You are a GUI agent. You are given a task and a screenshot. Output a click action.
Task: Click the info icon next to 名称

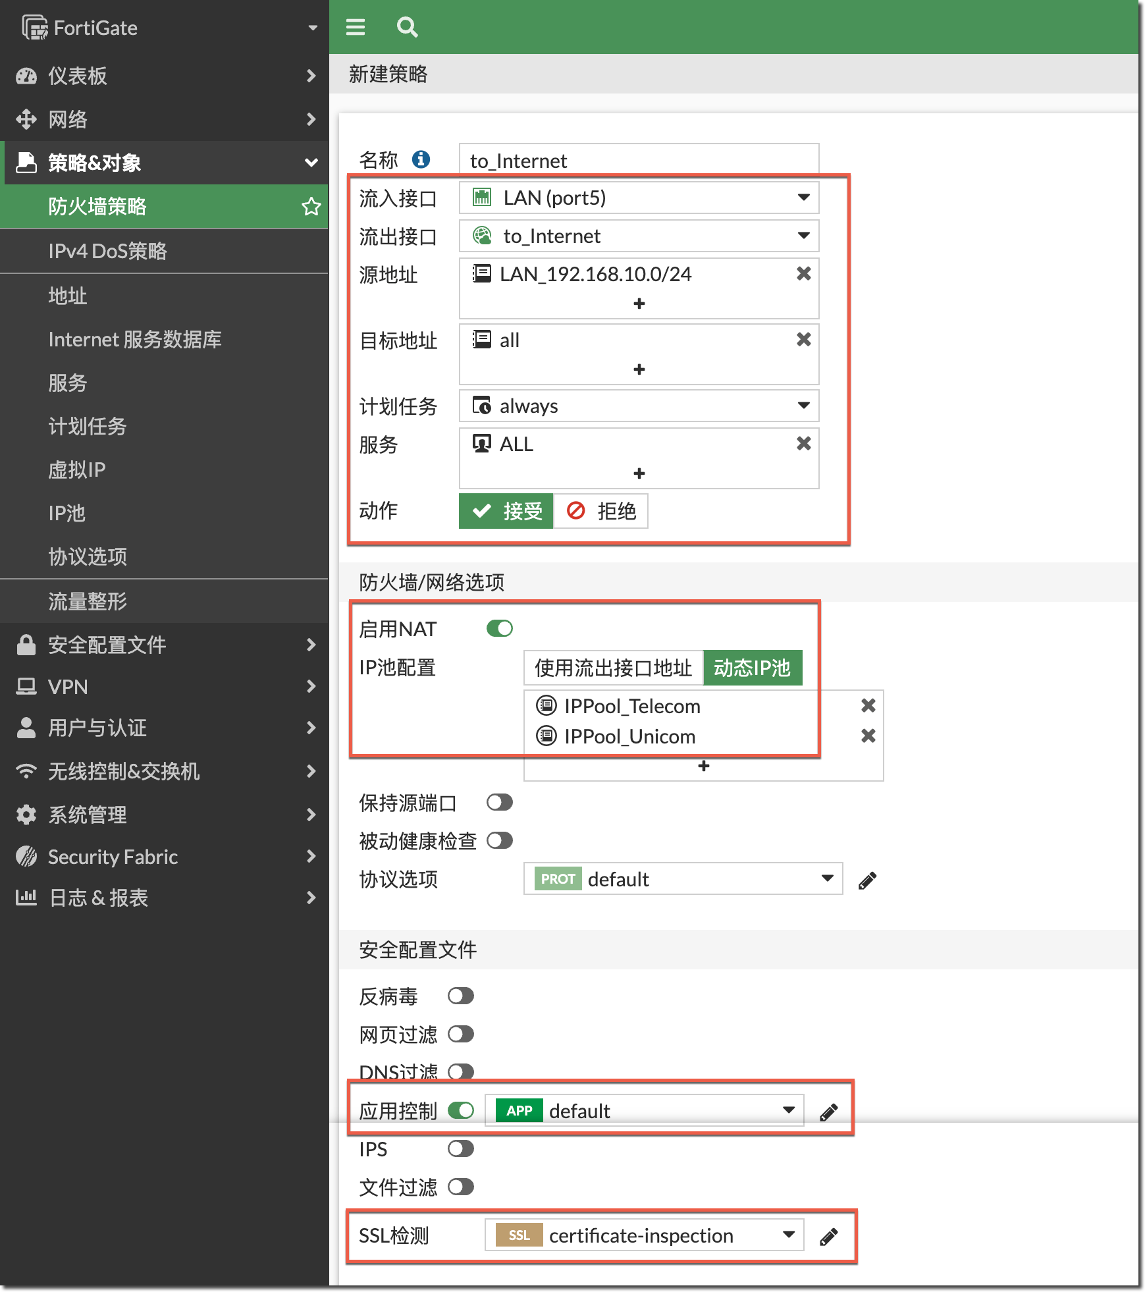[x=421, y=159]
